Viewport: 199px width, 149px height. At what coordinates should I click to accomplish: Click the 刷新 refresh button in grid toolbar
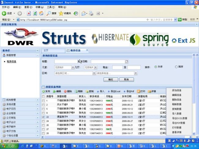point(79,91)
